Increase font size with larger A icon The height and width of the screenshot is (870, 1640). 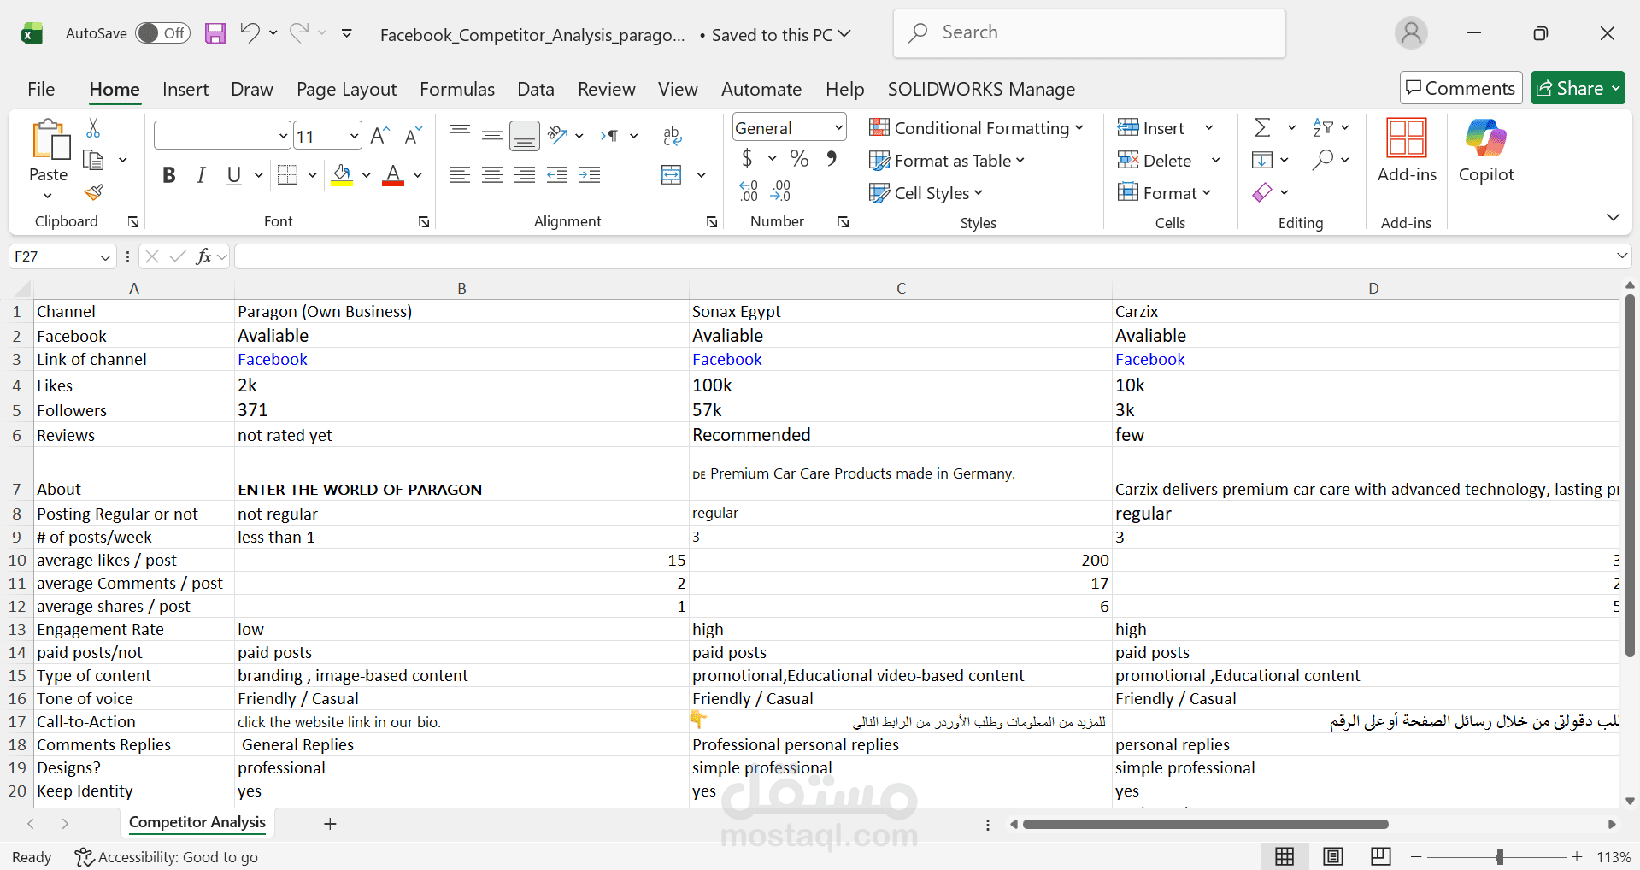tap(380, 135)
